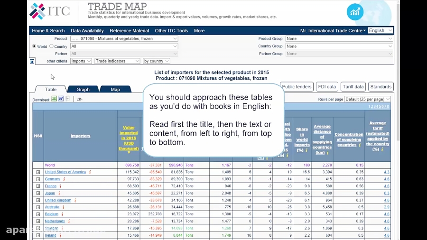The width and height of the screenshot is (427, 240).
Task: Open the Product dropdown
Action: (x=124, y=38)
